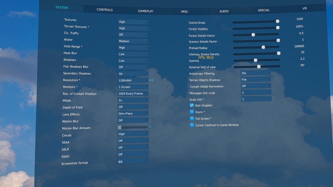
Task: Uncheck the Rain Droplets checkbox
Action: (x=192, y=105)
